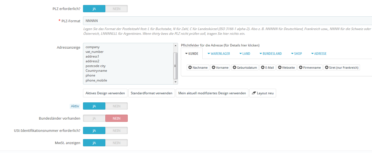Click into the PLZ-Format input field
The height and width of the screenshot is (153, 372).
(x=224, y=21)
